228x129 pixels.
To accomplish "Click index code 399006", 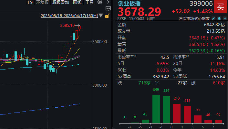I will (x=201, y=4).
